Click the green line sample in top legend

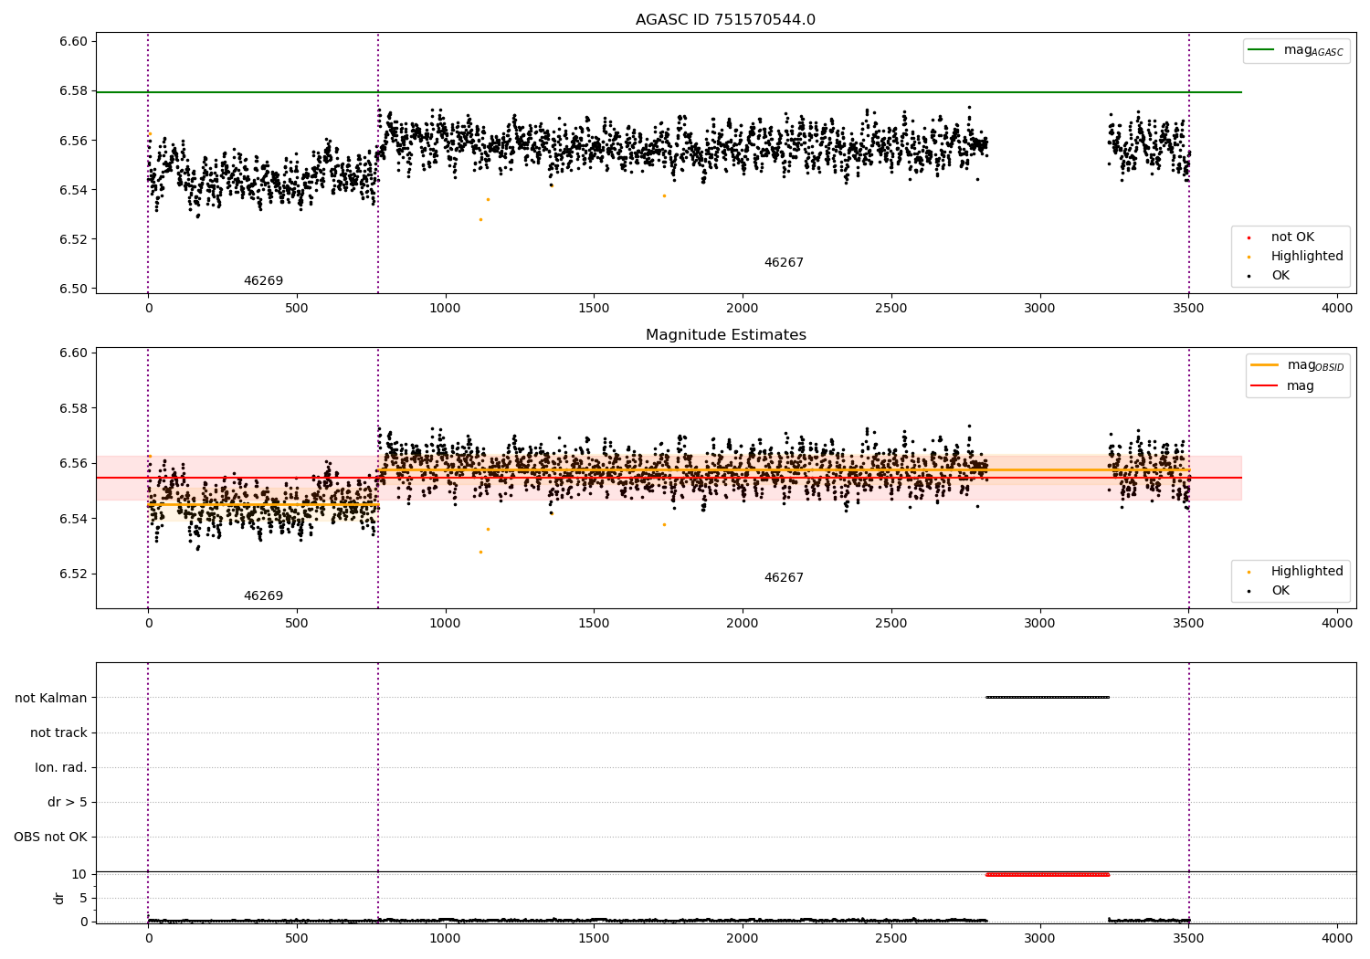click(1261, 50)
